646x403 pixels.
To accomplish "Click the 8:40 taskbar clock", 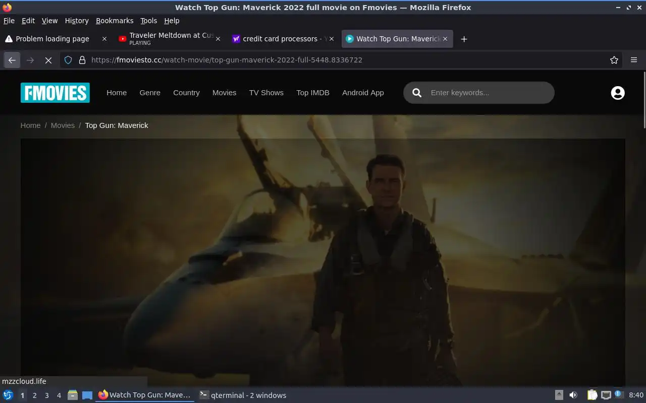I will [x=636, y=395].
